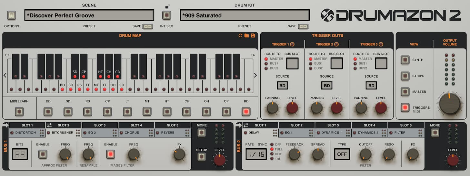Viewport: 470px width, 176px height.
Task: Click the Scene preset name field
Action: coord(89,15)
